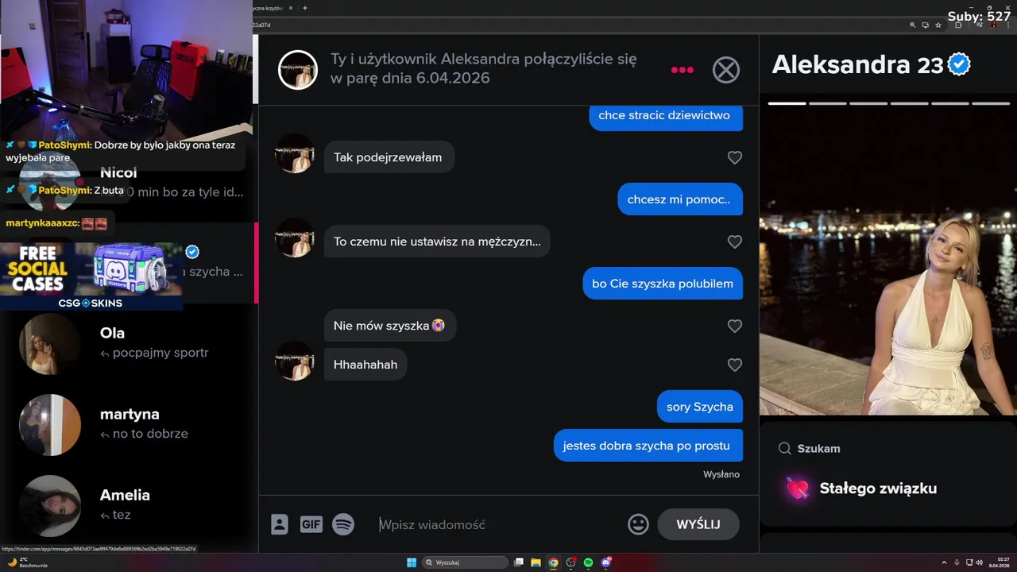Open the conversation with Ola

pos(129,343)
